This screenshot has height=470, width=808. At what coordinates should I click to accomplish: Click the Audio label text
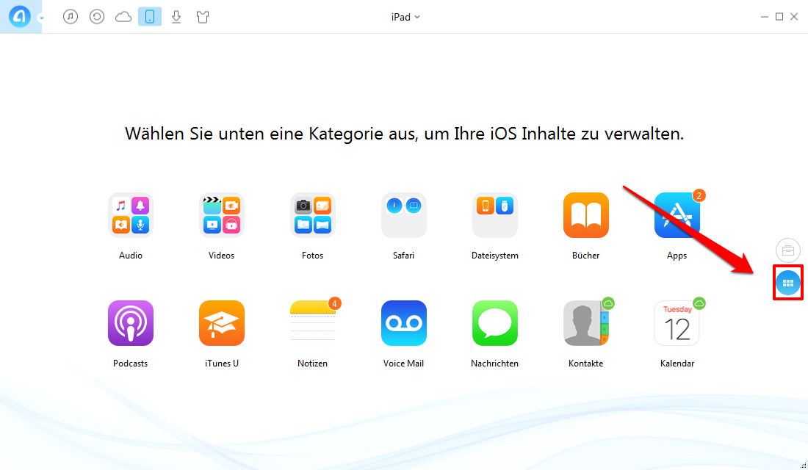click(x=130, y=256)
